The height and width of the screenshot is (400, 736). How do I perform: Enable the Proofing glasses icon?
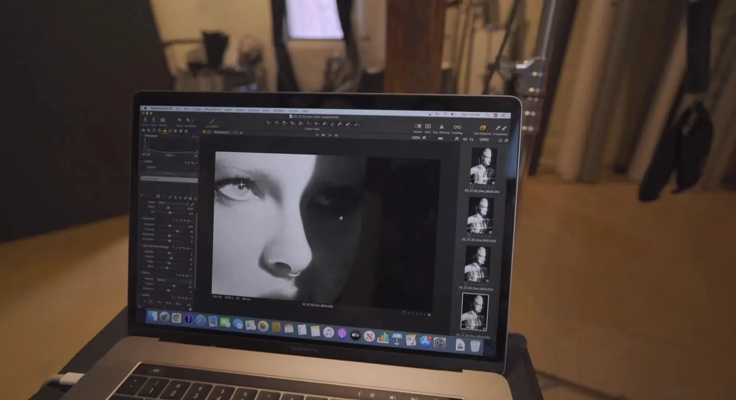(x=457, y=127)
